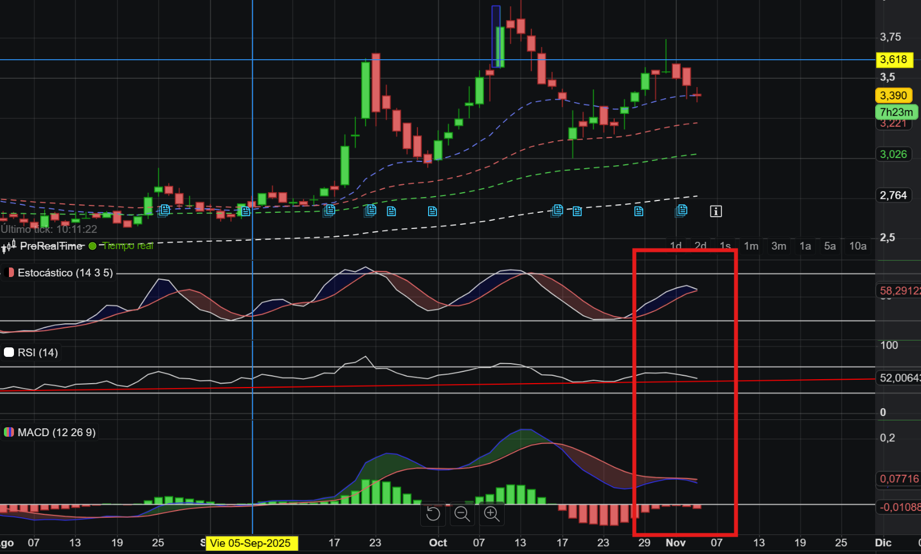The height and width of the screenshot is (554, 921).
Task: Click the candlestick icon beside PreRealTime
Action: (x=8, y=246)
